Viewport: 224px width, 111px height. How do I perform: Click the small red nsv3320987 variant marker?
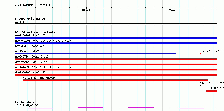pos(200,54)
